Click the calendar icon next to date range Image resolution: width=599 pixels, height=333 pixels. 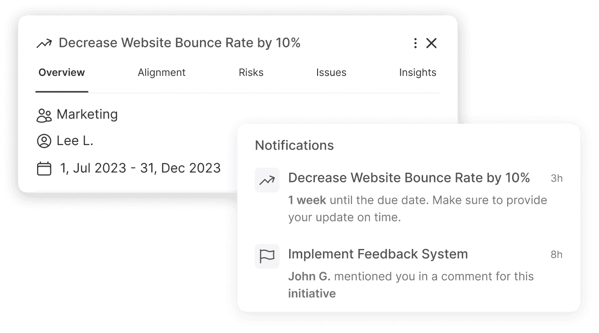coord(44,169)
